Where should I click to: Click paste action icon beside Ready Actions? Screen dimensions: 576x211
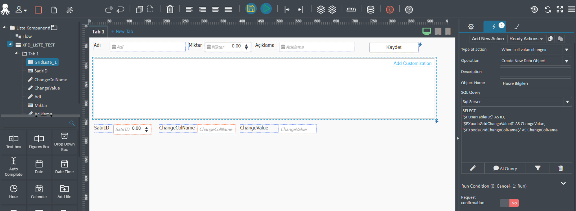(x=560, y=39)
